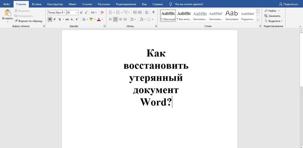
Task: Apply subscript formatting x₂
Action: coord(72,19)
